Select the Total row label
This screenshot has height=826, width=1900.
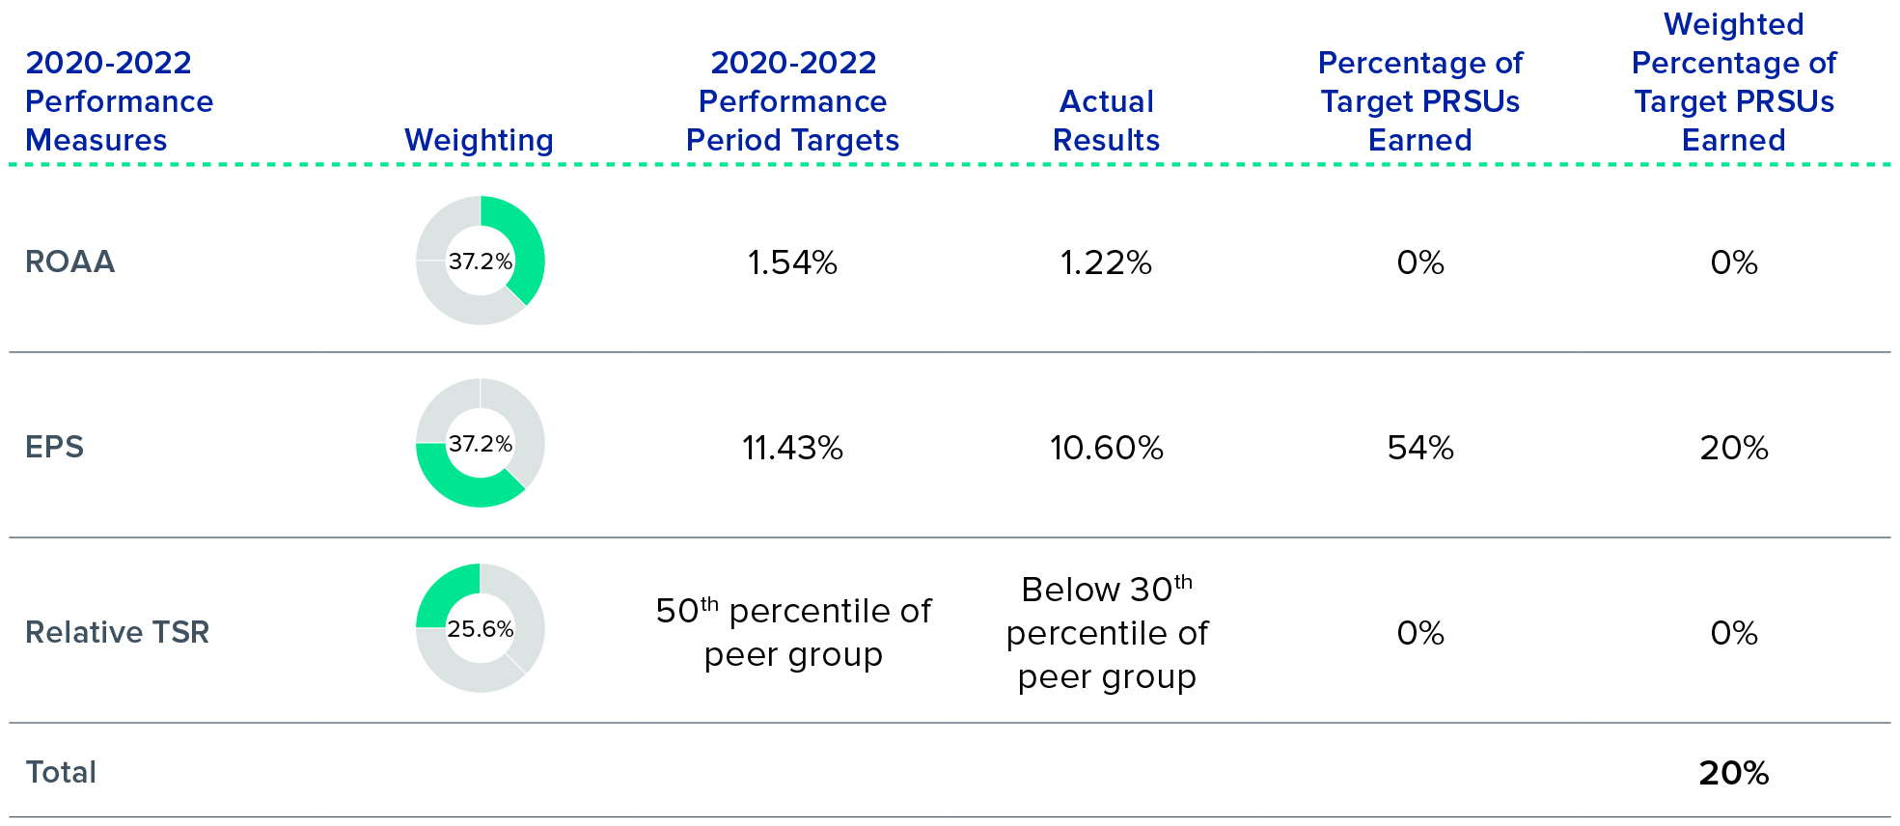point(61,772)
